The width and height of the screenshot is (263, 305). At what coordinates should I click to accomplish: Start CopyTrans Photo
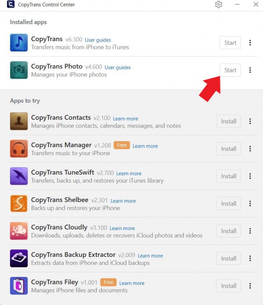(230, 70)
